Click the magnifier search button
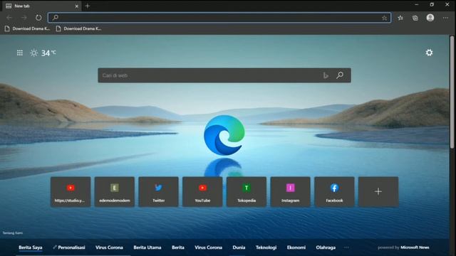 point(340,75)
